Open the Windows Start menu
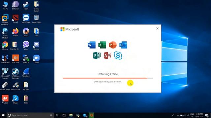The image size is (211, 118). [x=3, y=115]
